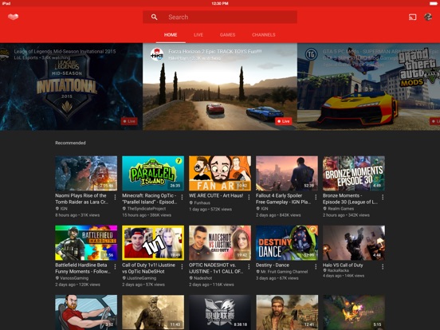This screenshot has width=440, height=330.
Task: Tap the YouTube Gaming heart logo
Action: [x=14, y=17]
